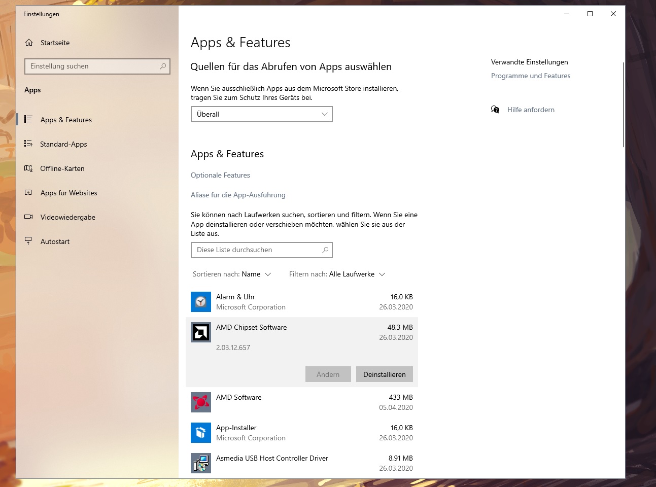Go to Standard-Apps section
The image size is (656, 487).
pos(97,144)
